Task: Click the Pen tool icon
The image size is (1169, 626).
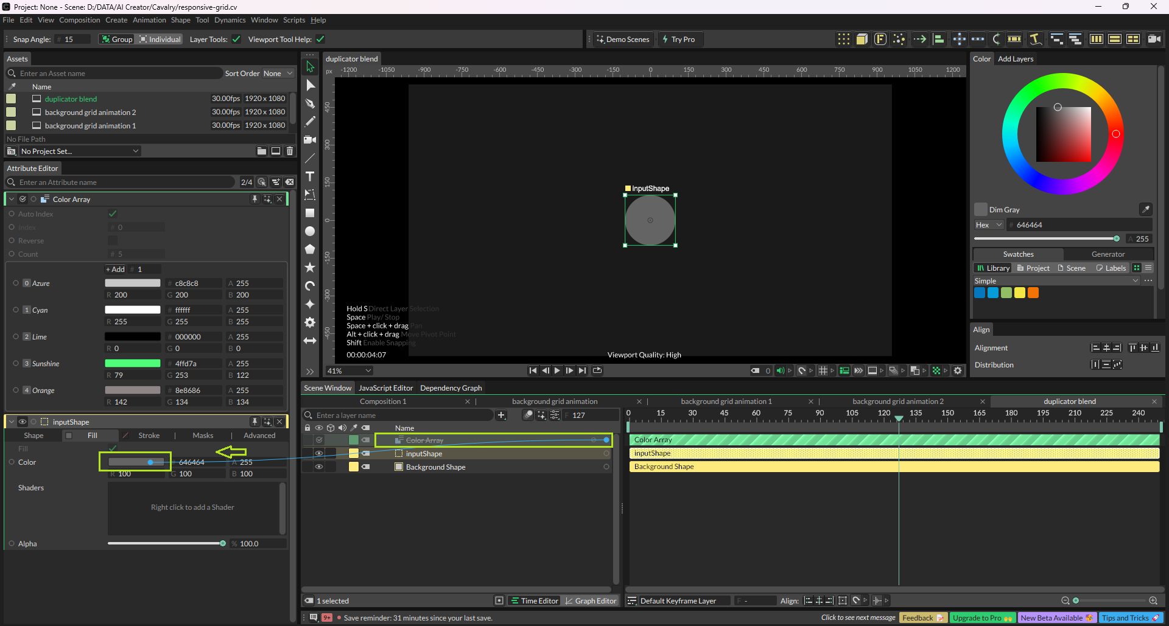Action: point(310,103)
